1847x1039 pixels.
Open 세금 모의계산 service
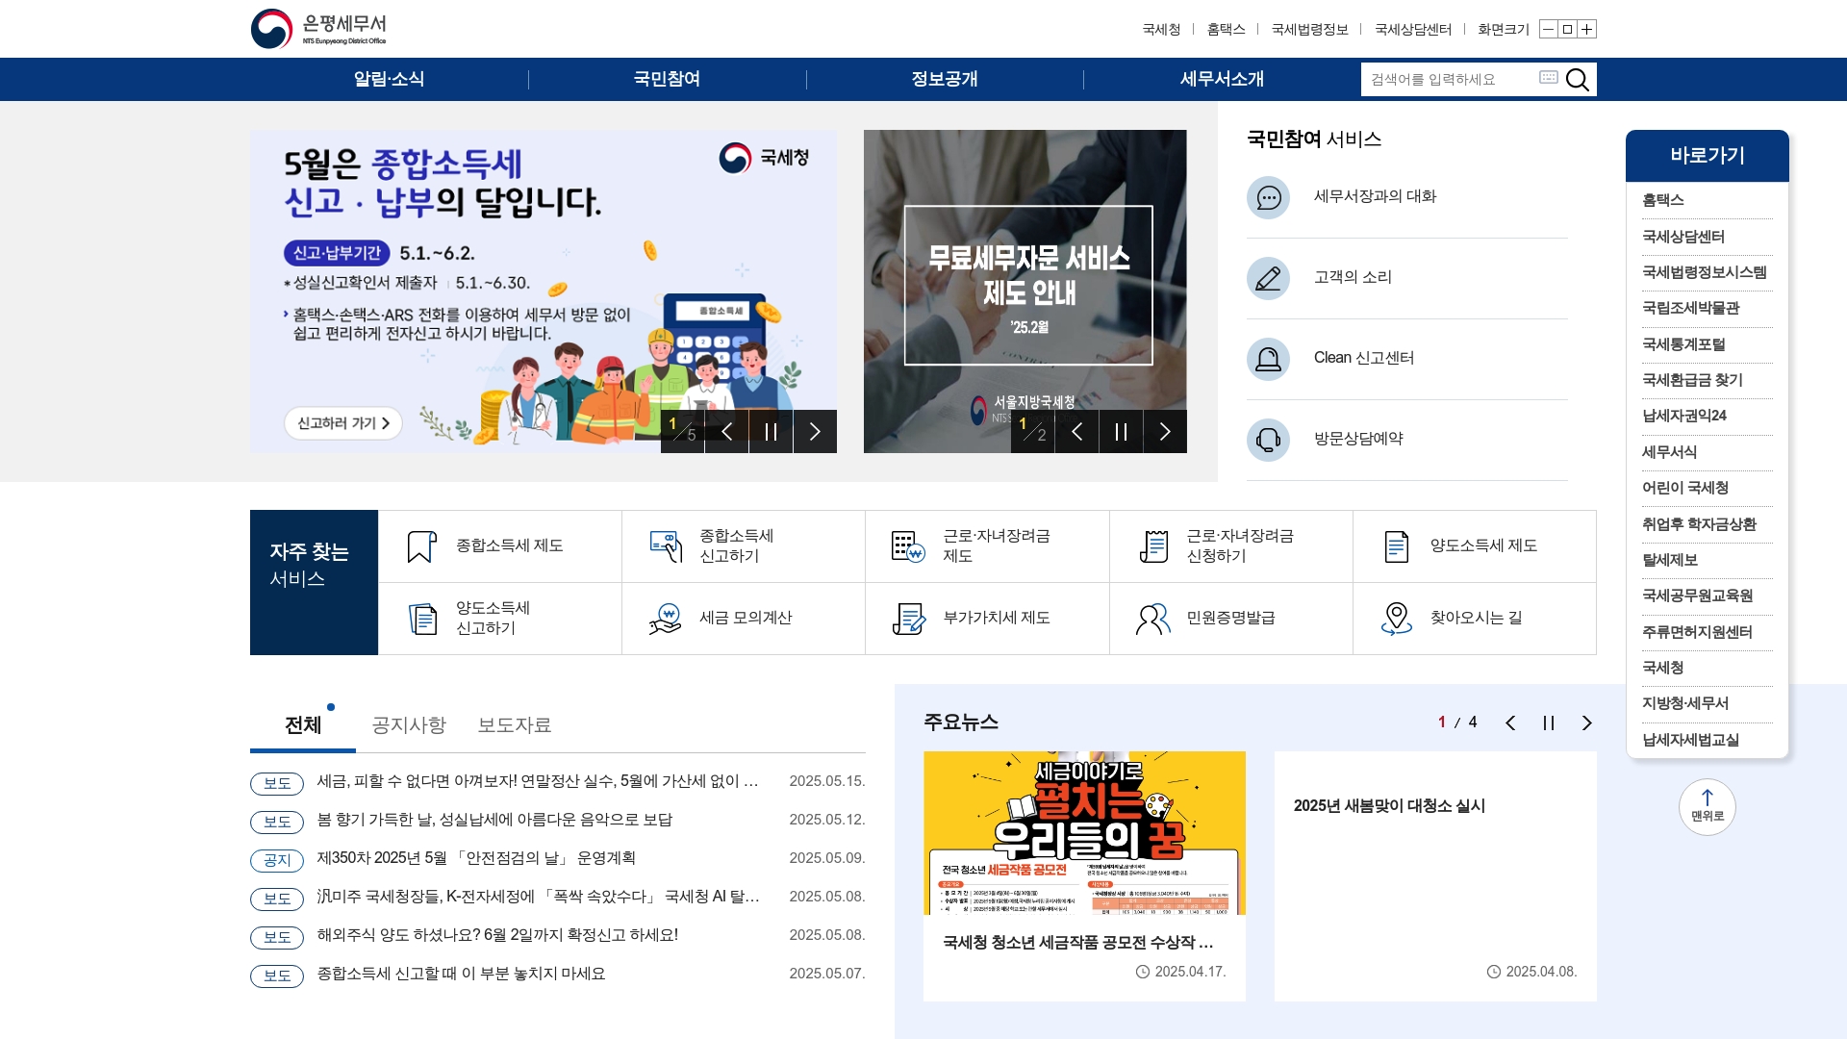click(x=743, y=619)
